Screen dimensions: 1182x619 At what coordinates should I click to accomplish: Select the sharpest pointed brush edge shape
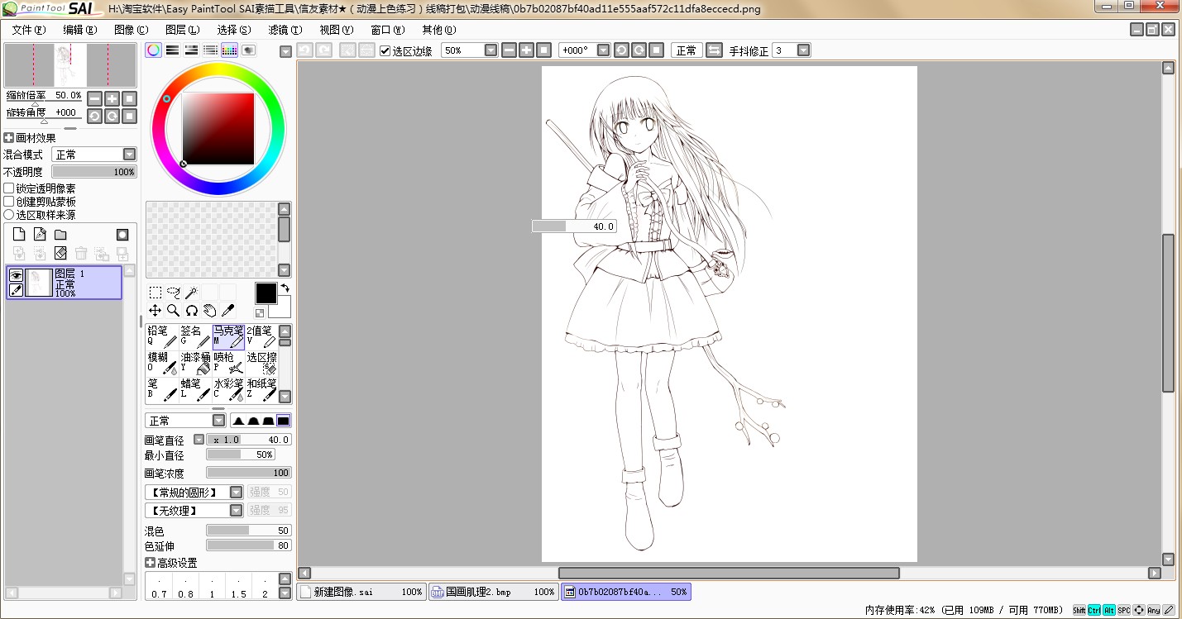coord(238,421)
